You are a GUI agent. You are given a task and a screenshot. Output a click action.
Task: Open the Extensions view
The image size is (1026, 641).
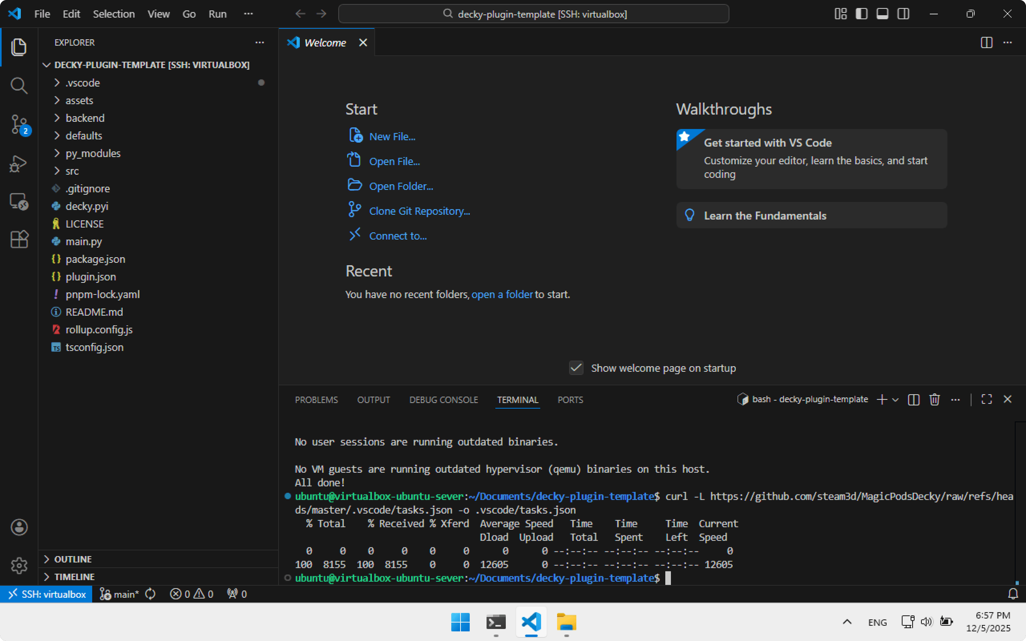(19, 240)
